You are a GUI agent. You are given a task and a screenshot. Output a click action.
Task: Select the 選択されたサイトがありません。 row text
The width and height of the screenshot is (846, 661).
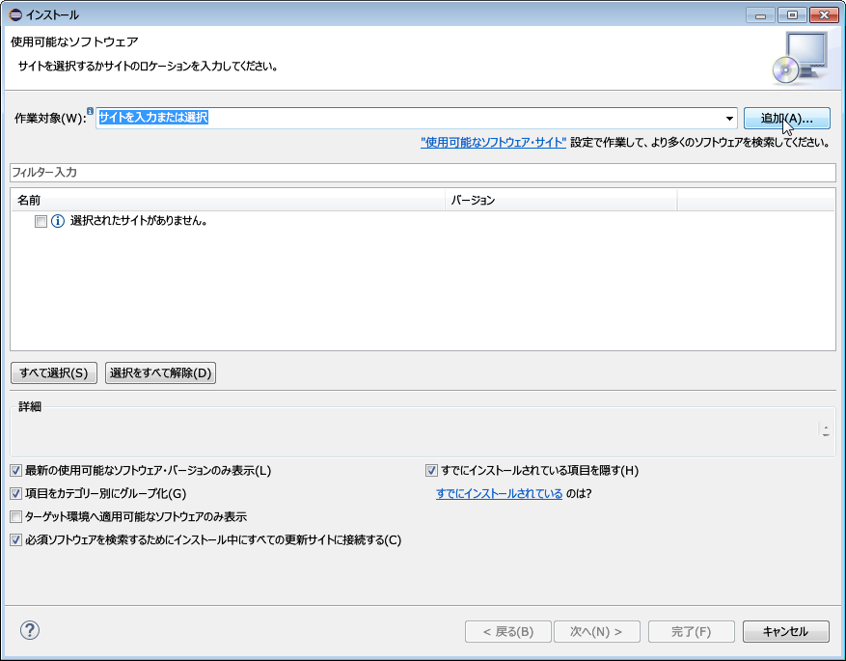(x=139, y=221)
